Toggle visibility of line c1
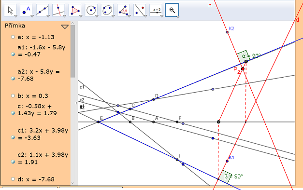 (x=13, y=137)
